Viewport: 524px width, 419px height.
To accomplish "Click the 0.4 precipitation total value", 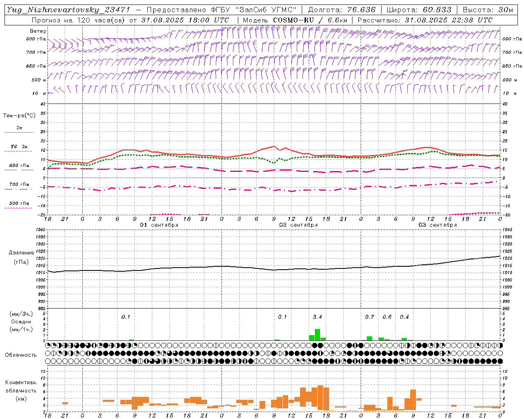I will (404, 317).
